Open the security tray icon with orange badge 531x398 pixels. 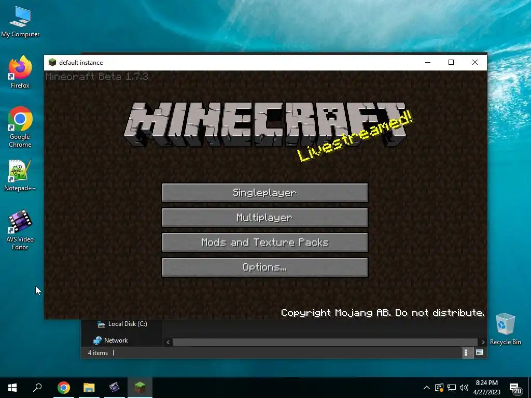point(439,388)
